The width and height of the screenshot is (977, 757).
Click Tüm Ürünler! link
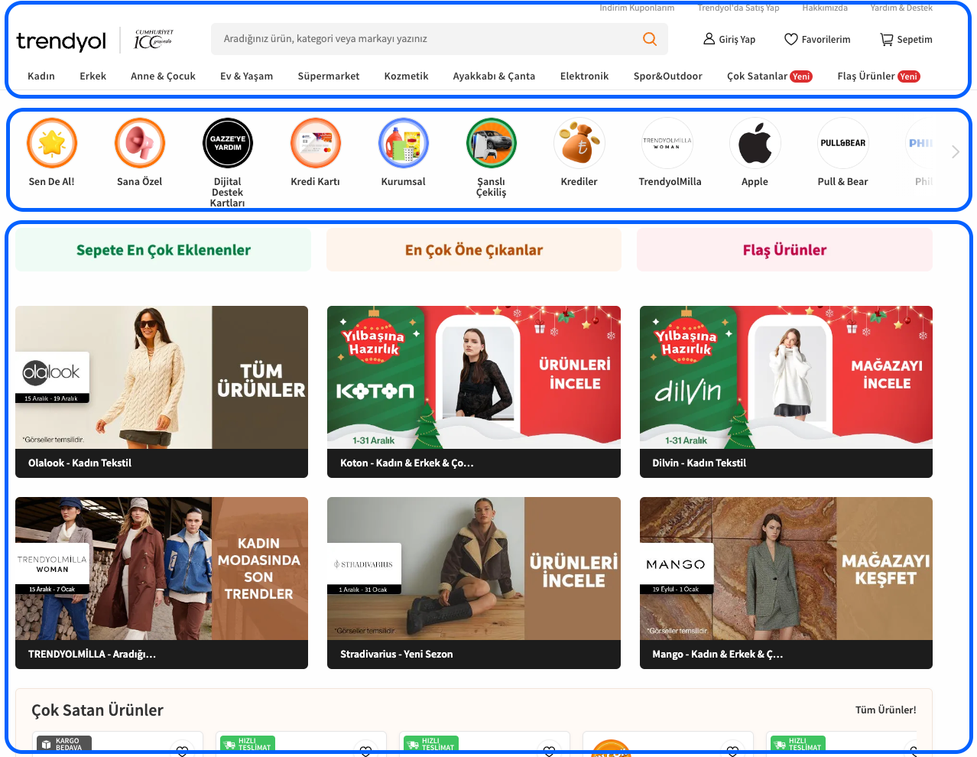click(x=885, y=710)
